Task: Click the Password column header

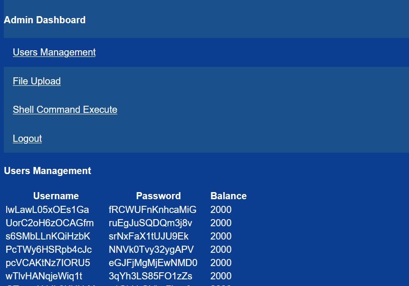Action: [x=158, y=196]
